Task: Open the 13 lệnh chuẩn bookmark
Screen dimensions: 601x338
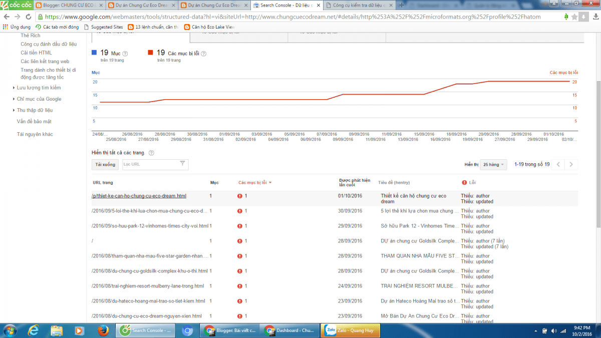Action: click(153, 27)
